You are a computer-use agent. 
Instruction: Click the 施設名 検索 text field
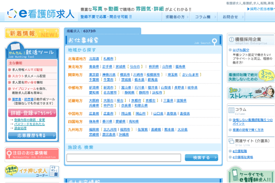point(123,158)
